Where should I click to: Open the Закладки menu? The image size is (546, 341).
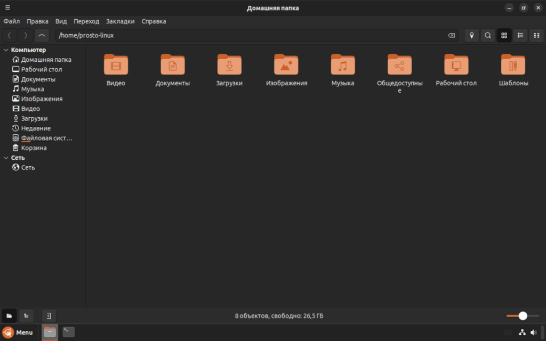coord(120,21)
